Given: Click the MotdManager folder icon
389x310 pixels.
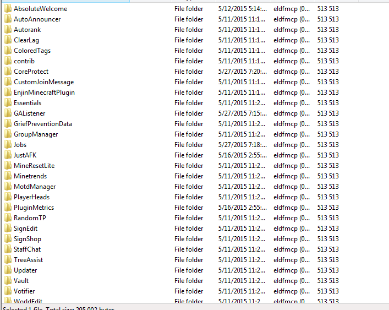Looking at the screenshot, I should click(8, 187).
